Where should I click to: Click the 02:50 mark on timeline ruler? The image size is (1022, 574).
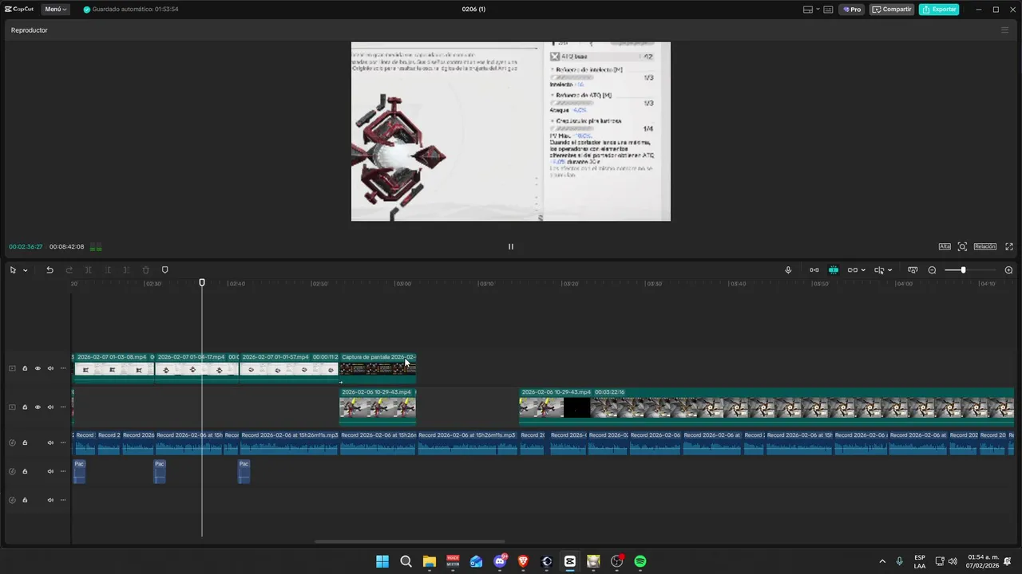[319, 284]
